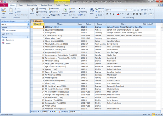The width and height of the screenshot is (163, 116).
Task: Open the Calibri font name dropdown
Action: click(124, 10)
